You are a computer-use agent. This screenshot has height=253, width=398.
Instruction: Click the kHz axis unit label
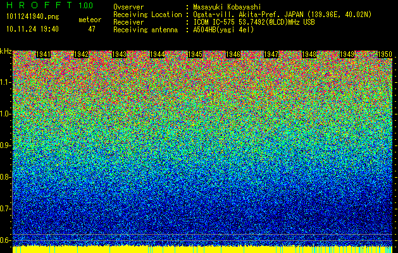(x=6, y=51)
